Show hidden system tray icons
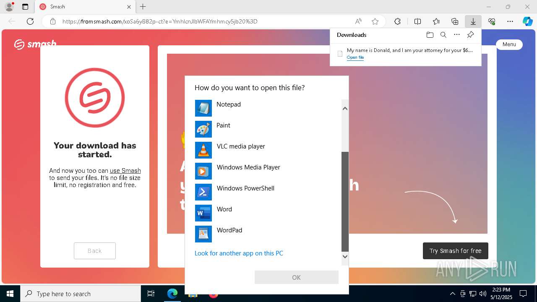537x302 pixels. (x=452, y=294)
